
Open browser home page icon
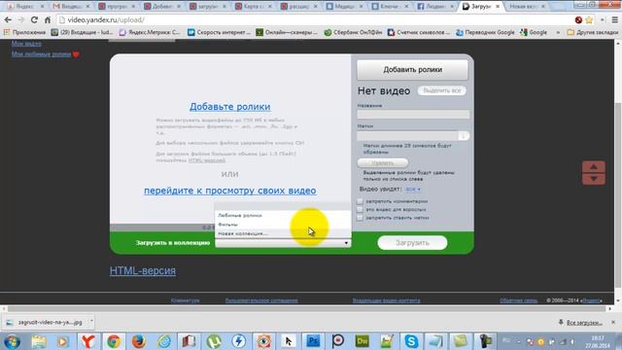(x=48, y=19)
